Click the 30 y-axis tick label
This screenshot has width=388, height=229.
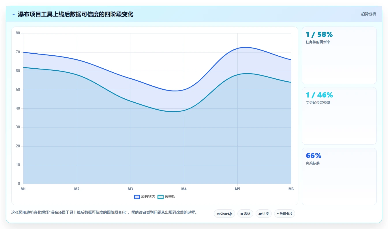click(18, 127)
